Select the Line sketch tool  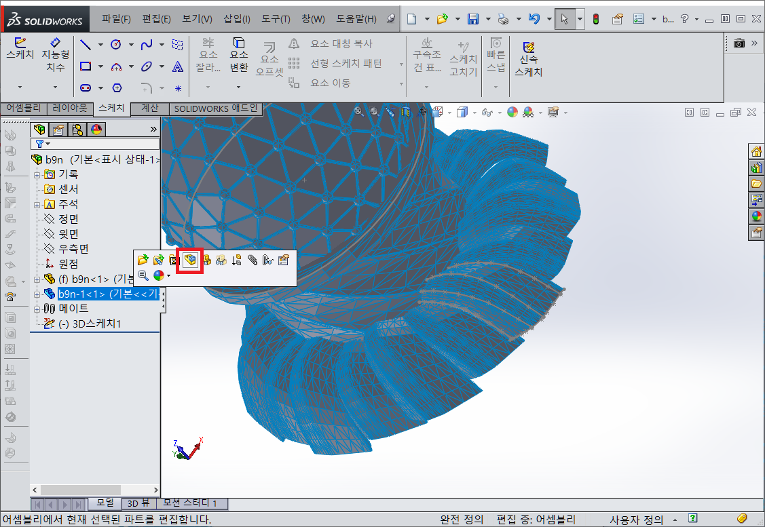pos(86,44)
